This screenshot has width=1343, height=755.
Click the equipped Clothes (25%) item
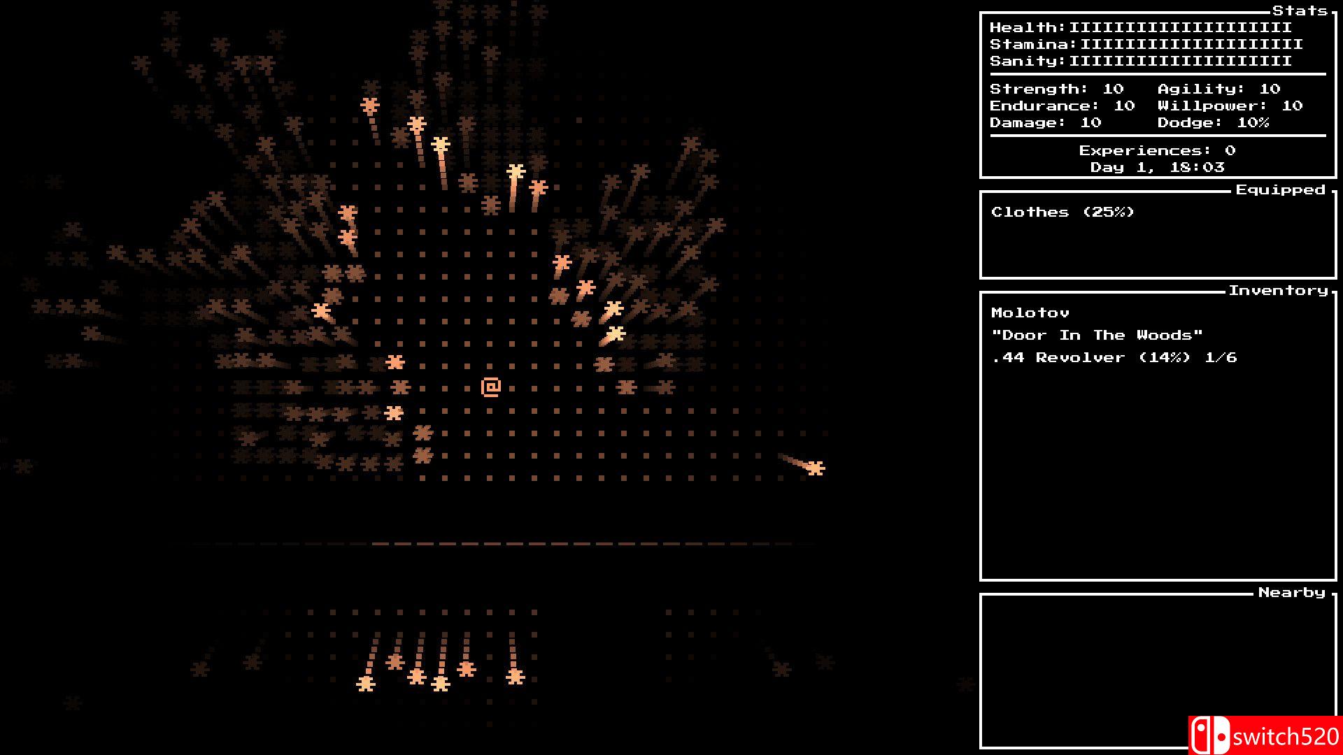[1063, 212]
